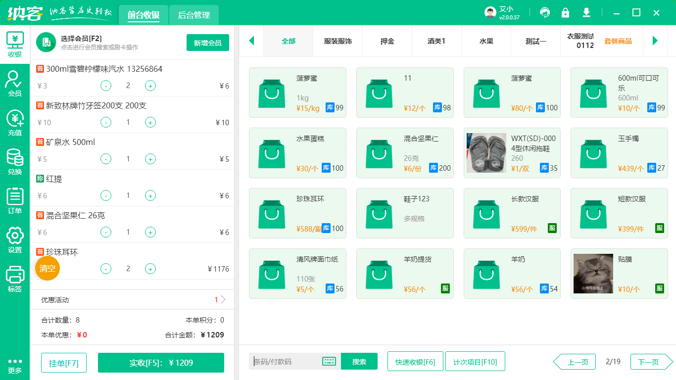Increase quantity of 矿泉水 500ml

click(x=150, y=159)
